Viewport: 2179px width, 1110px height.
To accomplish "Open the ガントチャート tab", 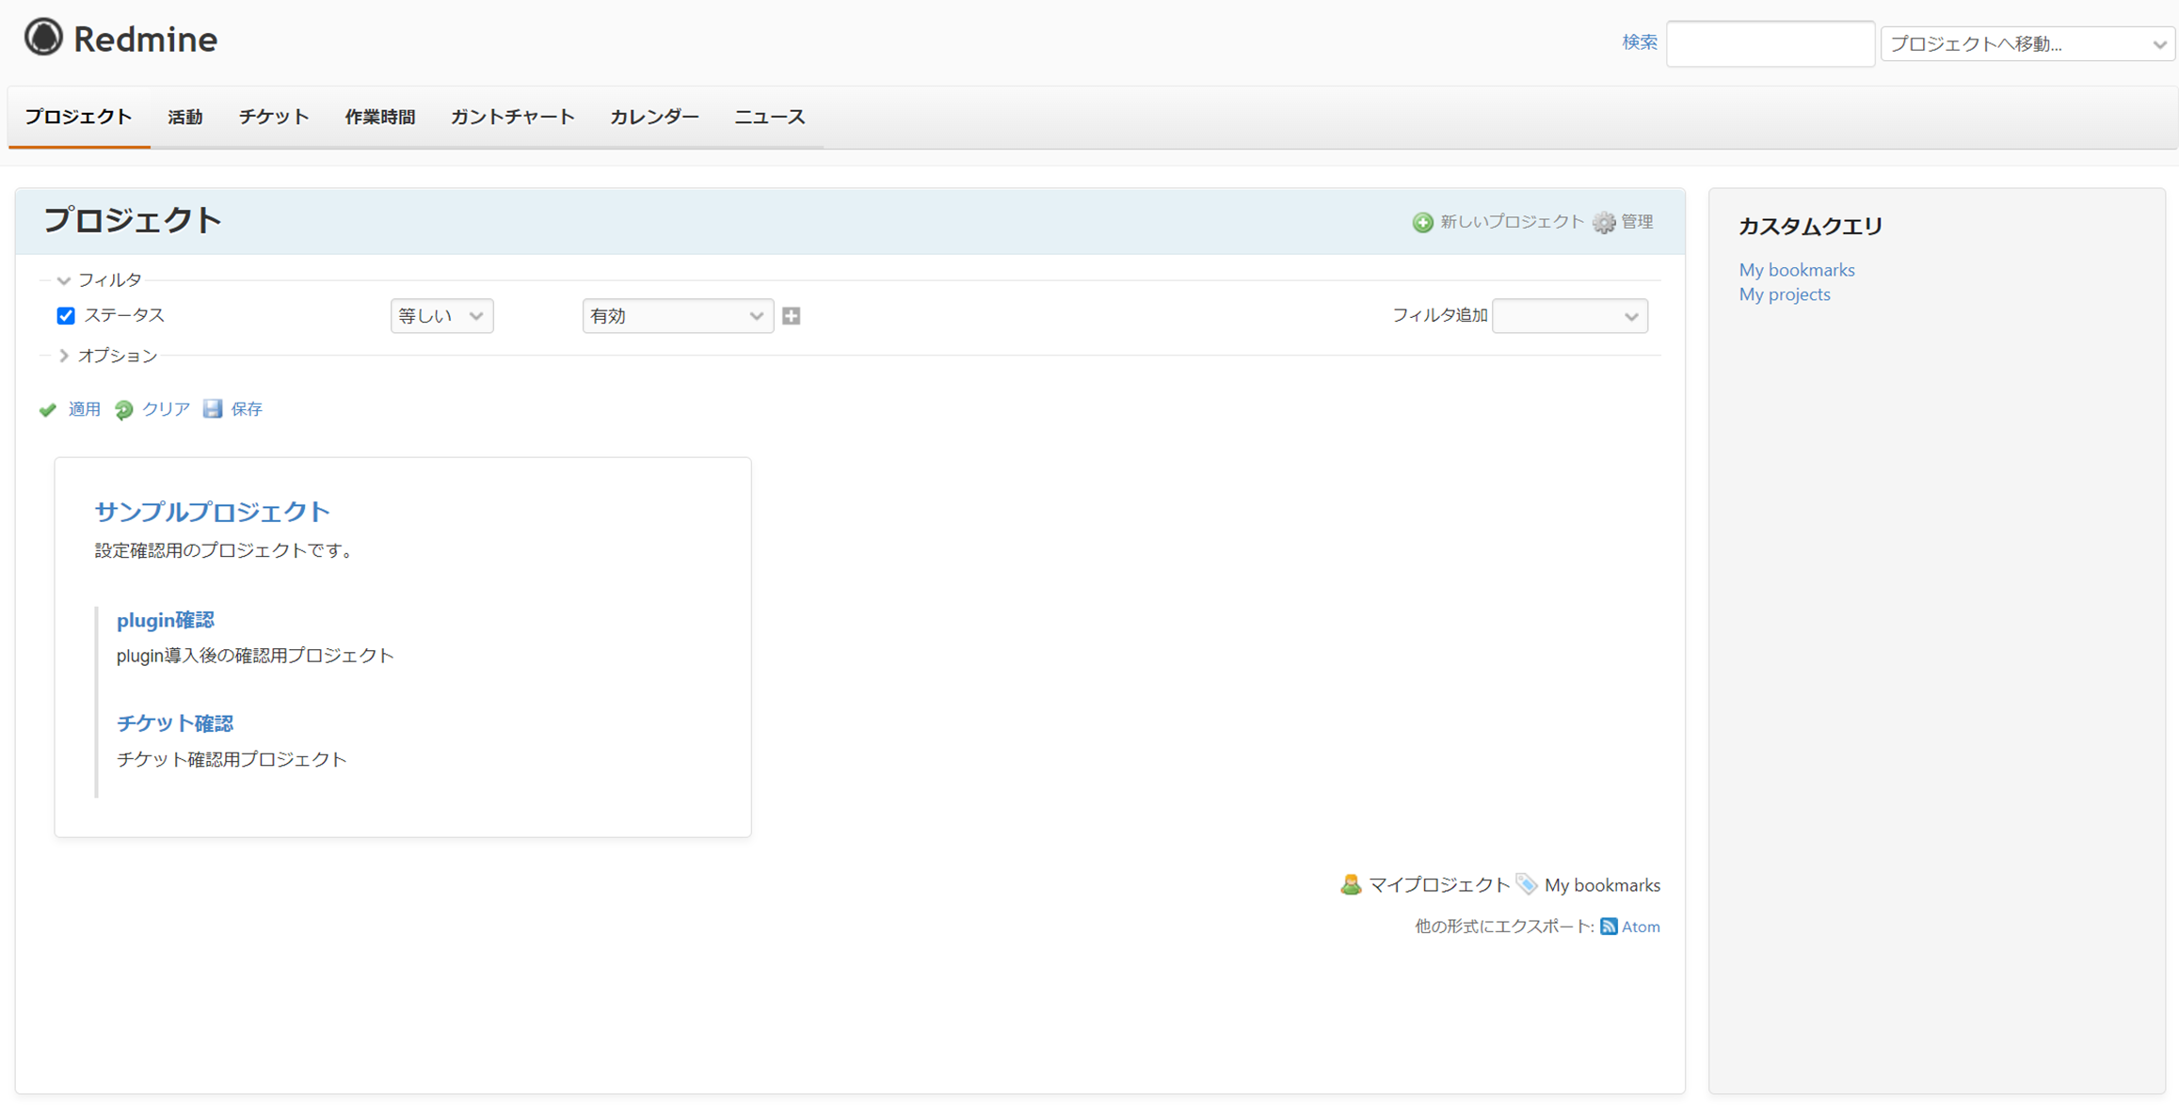I will (x=512, y=118).
